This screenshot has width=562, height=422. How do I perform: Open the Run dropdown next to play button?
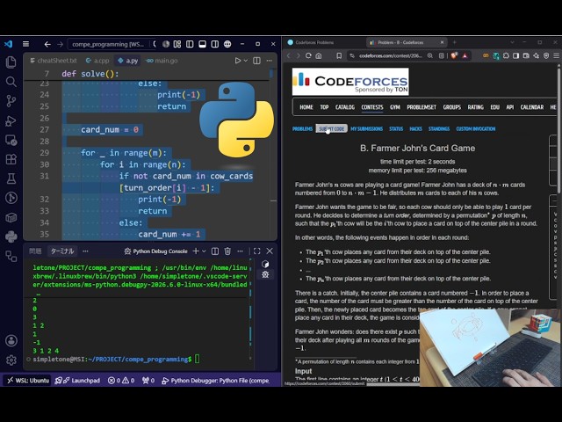coord(246,61)
